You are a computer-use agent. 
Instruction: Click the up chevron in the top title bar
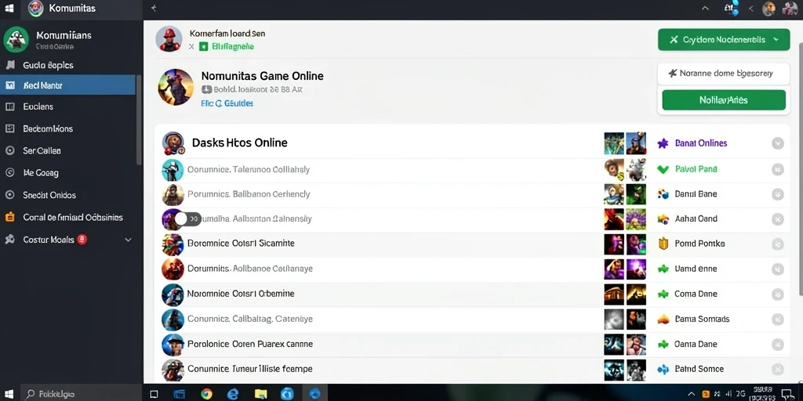pos(705,8)
